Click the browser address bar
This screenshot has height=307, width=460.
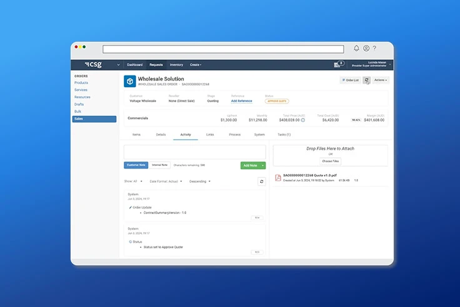[x=223, y=49]
